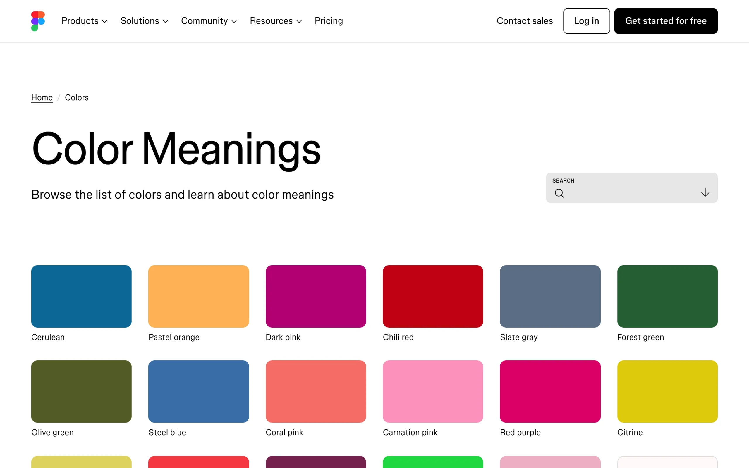Click the Slate gray label
The width and height of the screenshot is (749, 468).
(519, 337)
